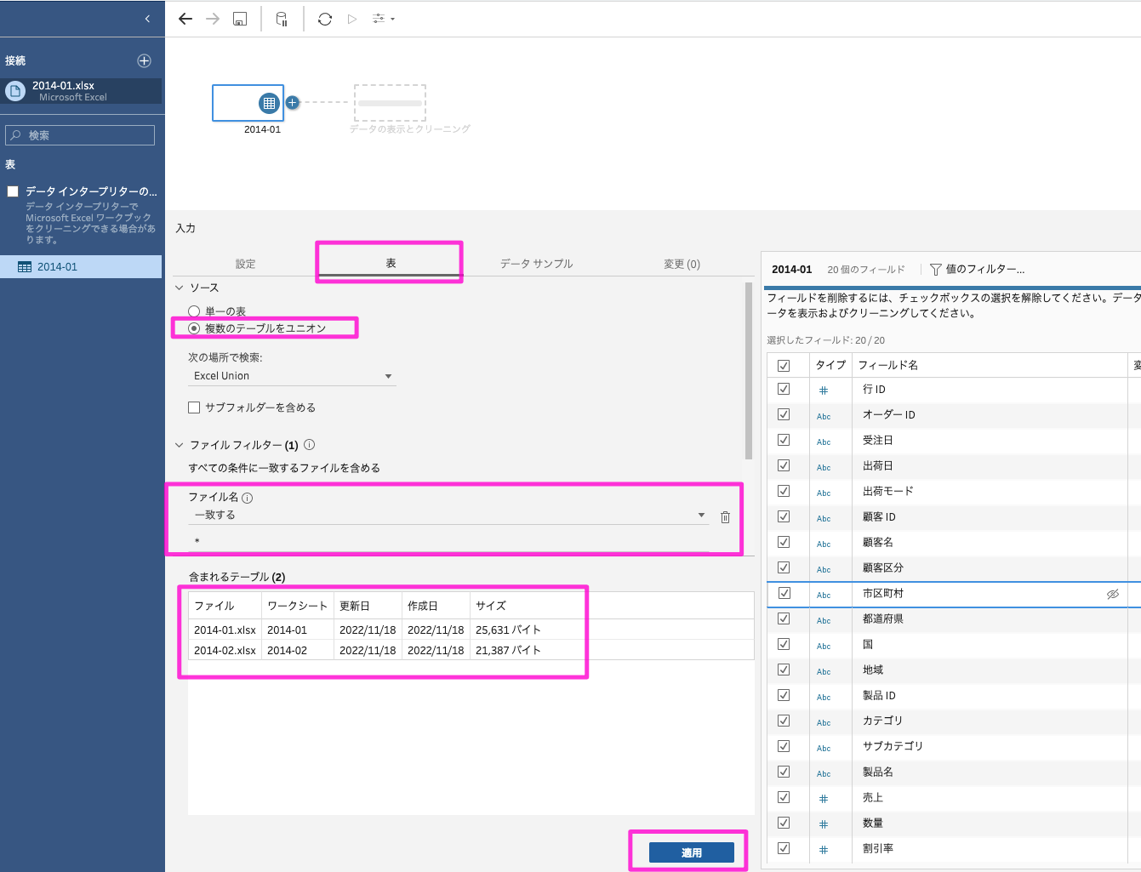The image size is (1141, 872).
Task: Open the 設定 tab
Action: coord(246,263)
